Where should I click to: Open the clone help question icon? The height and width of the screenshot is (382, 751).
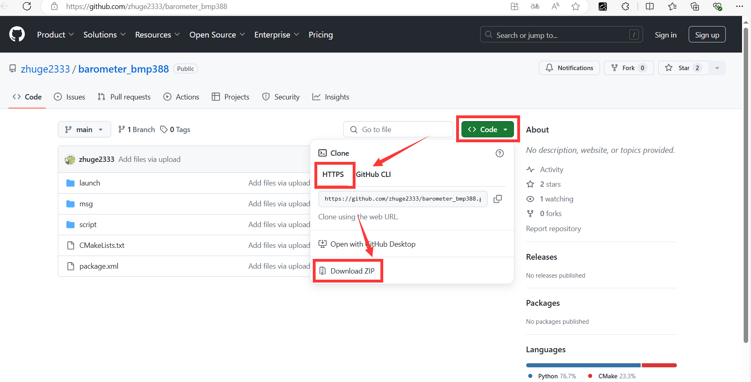tap(500, 153)
